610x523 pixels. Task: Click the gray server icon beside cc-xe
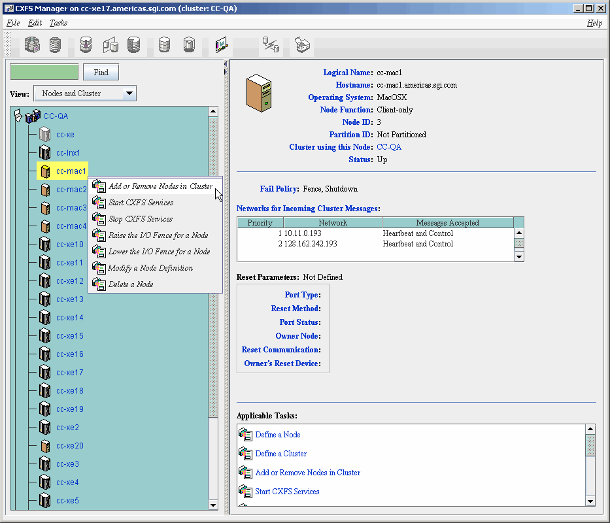(x=44, y=135)
